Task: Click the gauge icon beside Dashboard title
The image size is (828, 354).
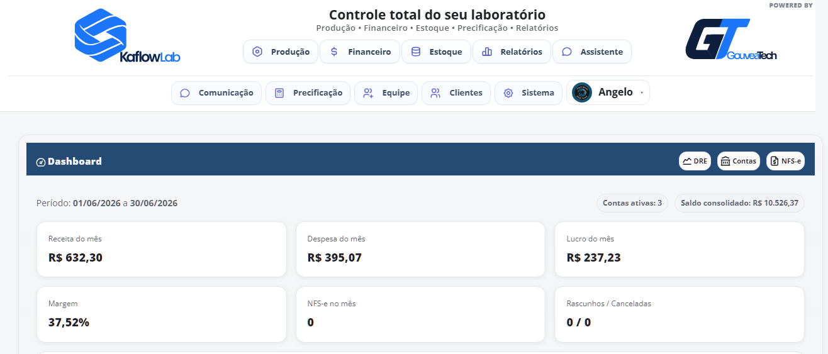Action: click(x=41, y=162)
